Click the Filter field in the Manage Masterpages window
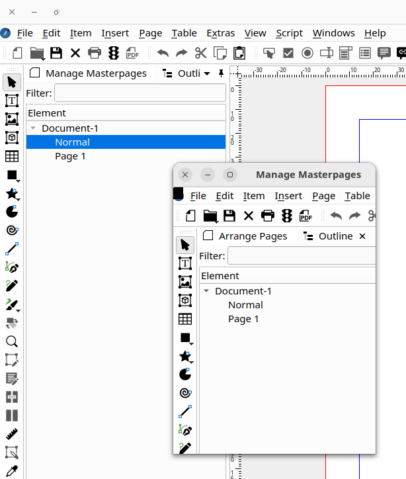 pyautogui.click(x=302, y=256)
